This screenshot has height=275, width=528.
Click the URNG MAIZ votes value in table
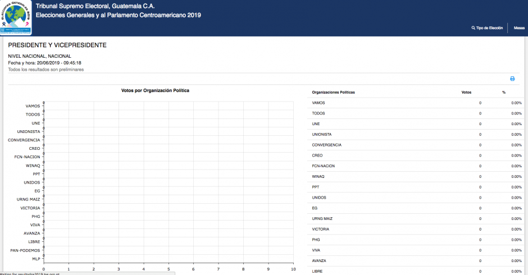(480, 219)
